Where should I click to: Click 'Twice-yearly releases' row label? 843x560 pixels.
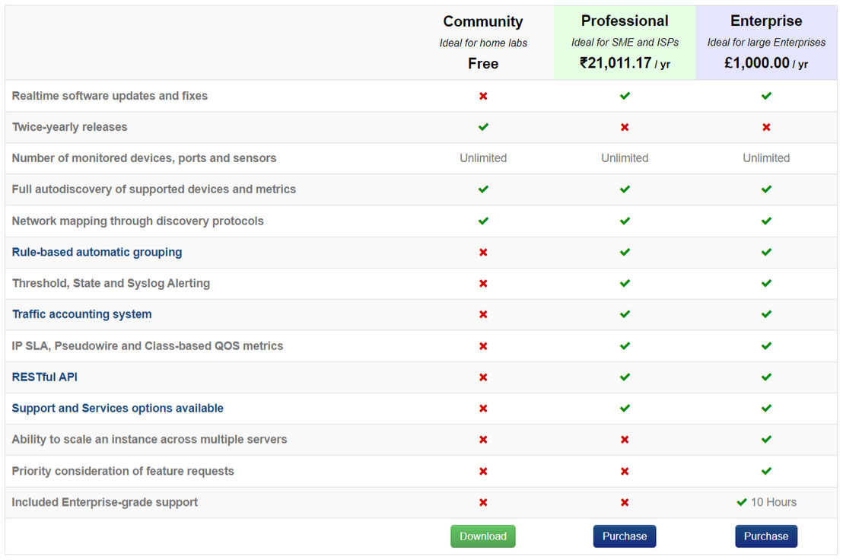(x=69, y=127)
